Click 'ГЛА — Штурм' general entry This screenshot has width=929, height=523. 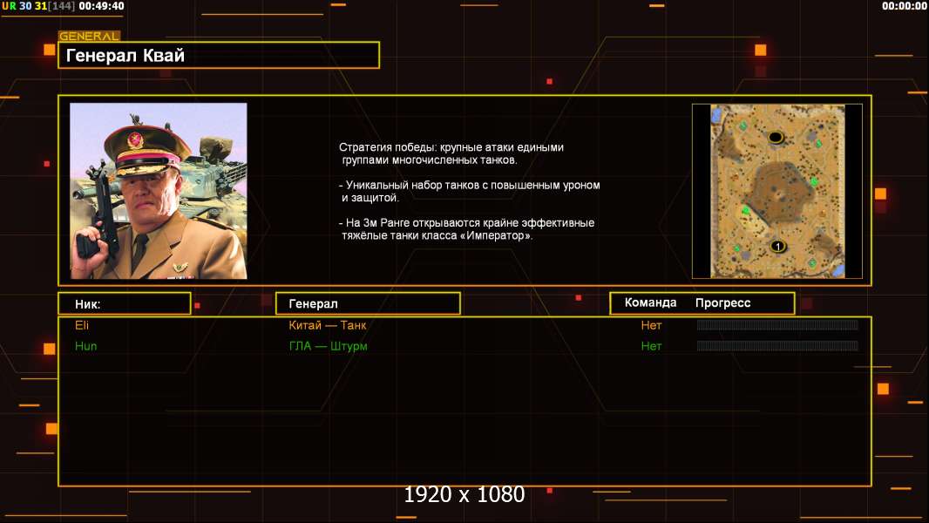[x=328, y=346]
